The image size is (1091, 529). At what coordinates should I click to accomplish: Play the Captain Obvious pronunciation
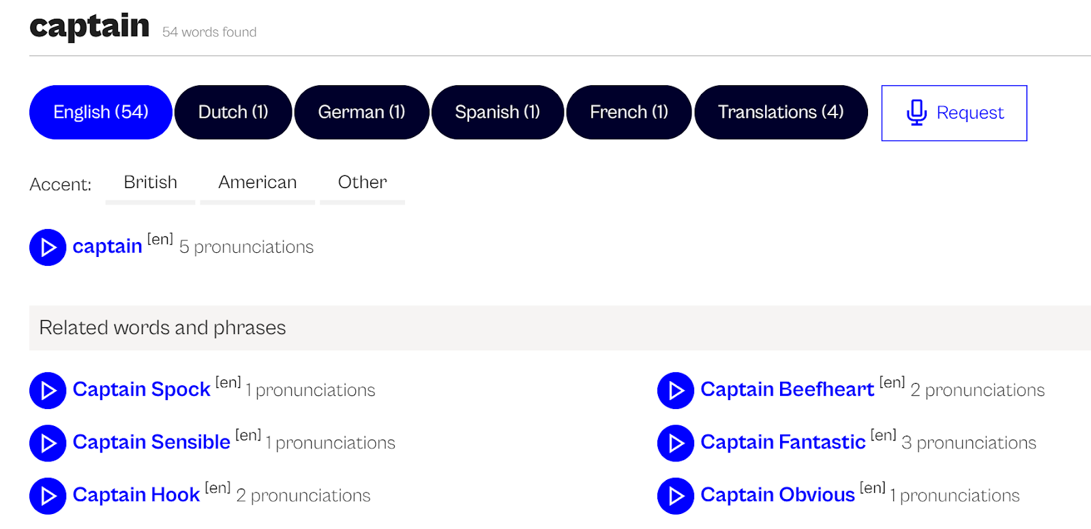pyautogui.click(x=676, y=496)
